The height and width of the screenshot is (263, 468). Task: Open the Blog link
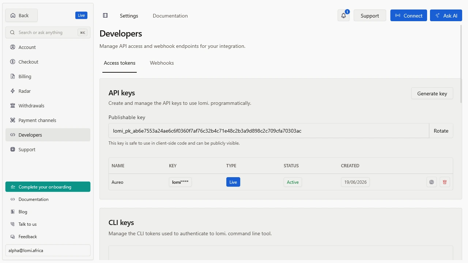coord(48,212)
